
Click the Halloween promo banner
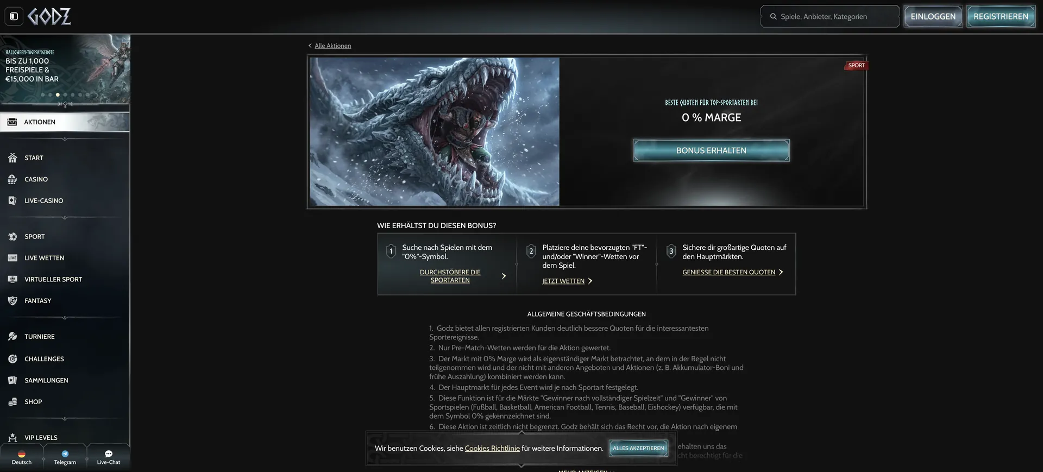[x=65, y=69]
